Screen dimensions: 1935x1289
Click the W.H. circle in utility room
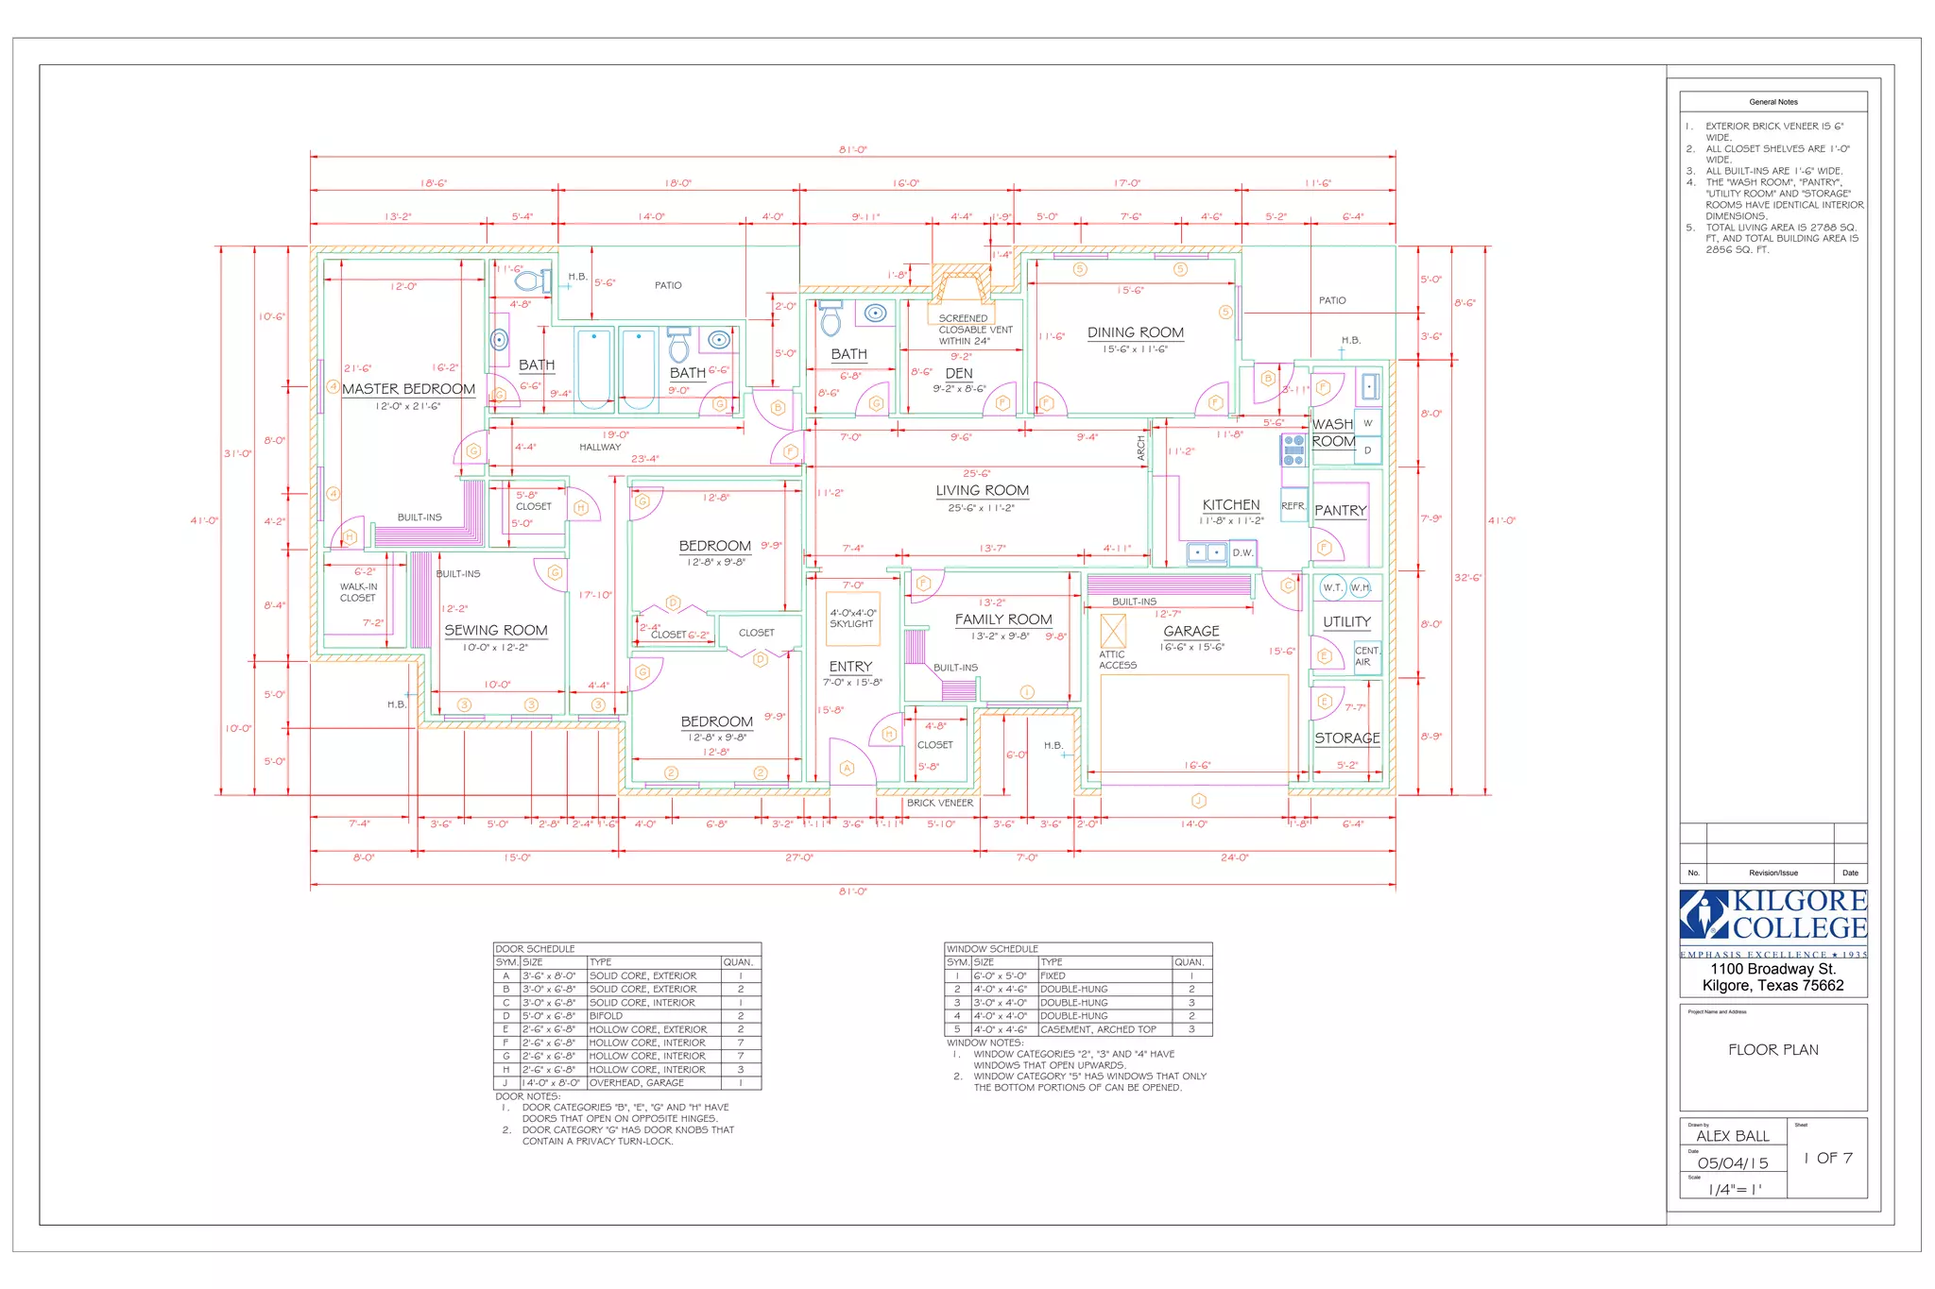(x=1361, y=587)
